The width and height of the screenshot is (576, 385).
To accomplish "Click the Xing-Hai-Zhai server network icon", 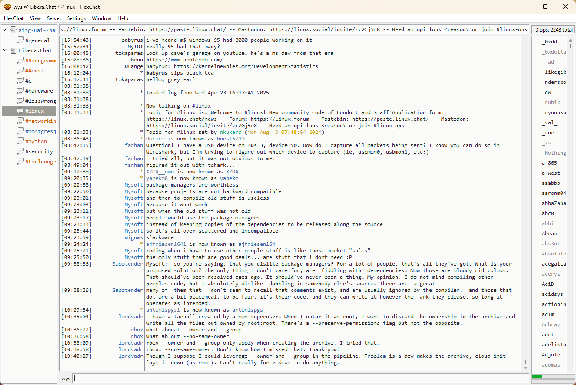I will coord(13,30).
